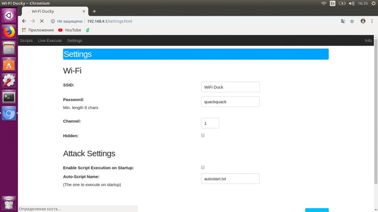This screenshot has height=212, width=378.
Task: Open the YouTube bookmark
Action: pyautogui.click(x=69, y=30)
